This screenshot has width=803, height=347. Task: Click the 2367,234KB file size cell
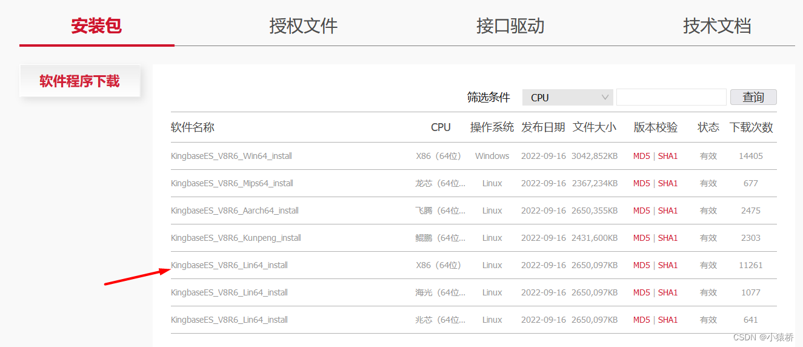coord(595,183)
